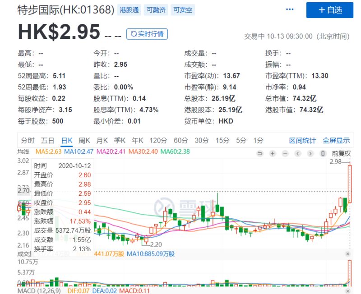Click the HK$2.95 current price
Viewport: 361px width, 294px height.
pos(59,32)
